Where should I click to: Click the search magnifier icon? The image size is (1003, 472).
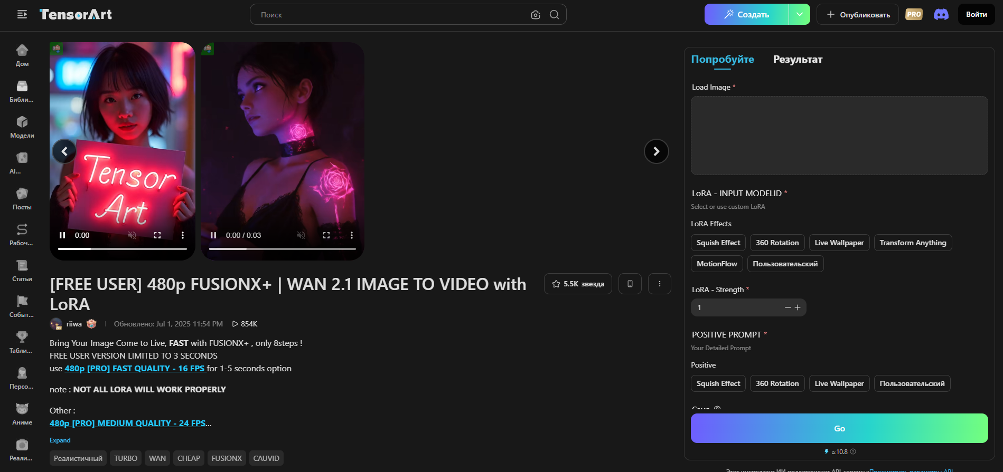tap(554, 15)
